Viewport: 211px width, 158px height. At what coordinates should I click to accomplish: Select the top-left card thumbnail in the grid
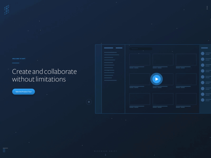coord(140,59)
